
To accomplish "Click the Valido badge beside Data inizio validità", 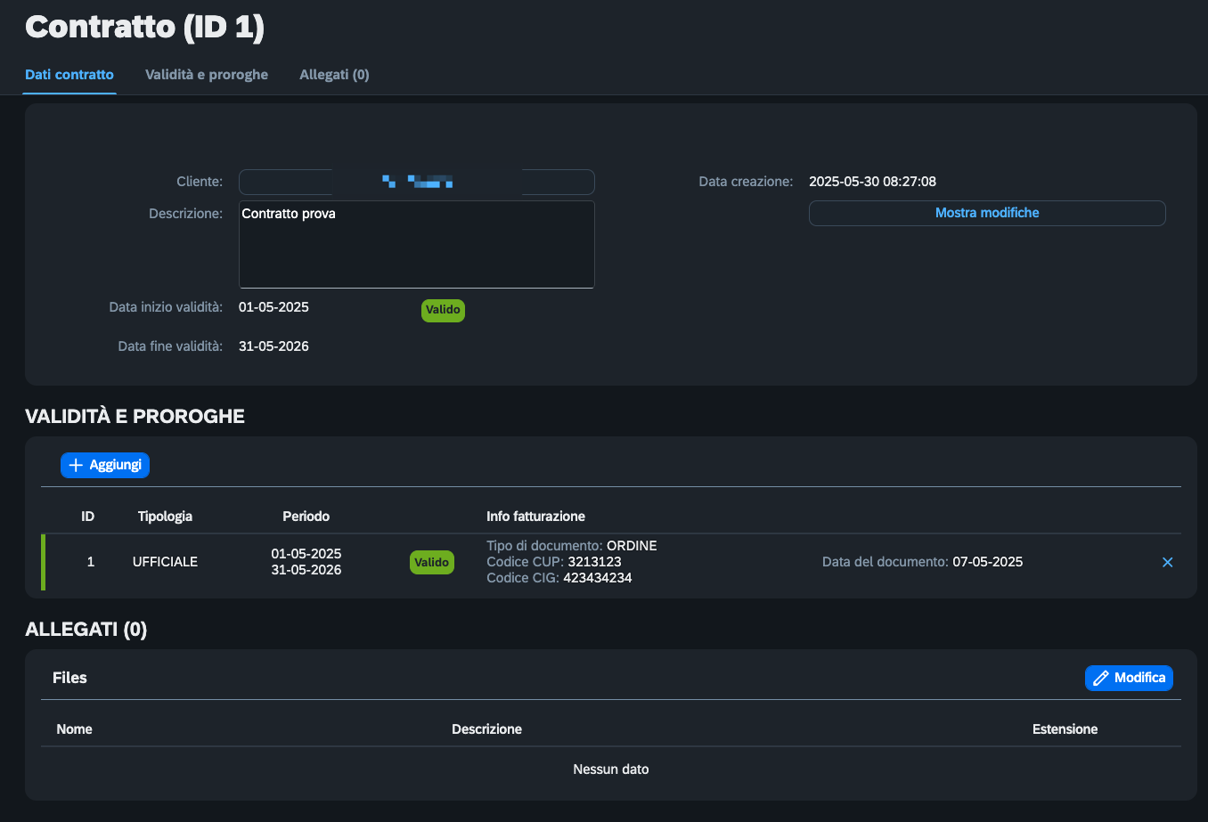I will [443, 310].
